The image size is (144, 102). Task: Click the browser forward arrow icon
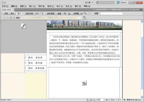8,18
